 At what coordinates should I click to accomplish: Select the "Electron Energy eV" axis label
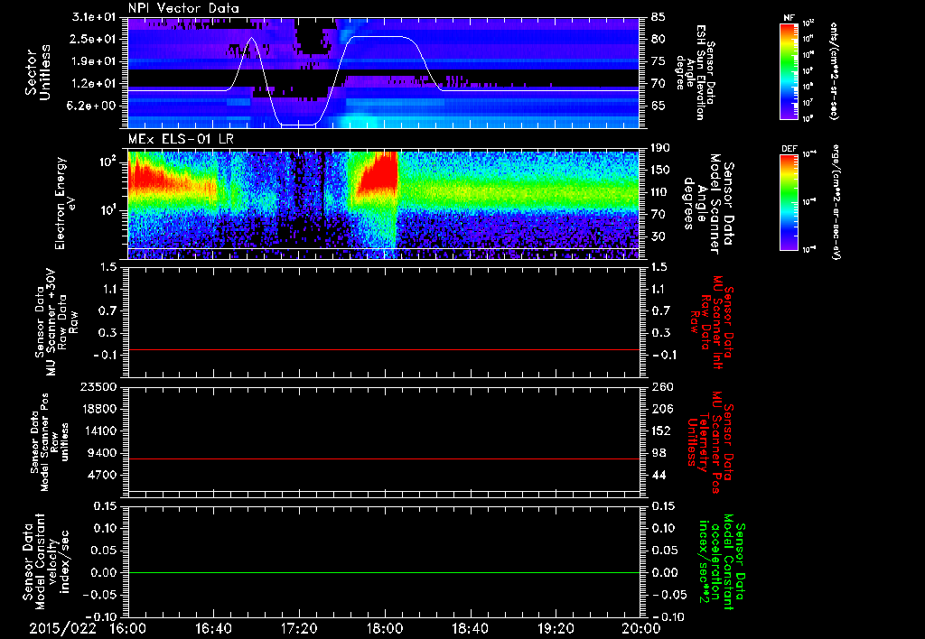(66, 203)
